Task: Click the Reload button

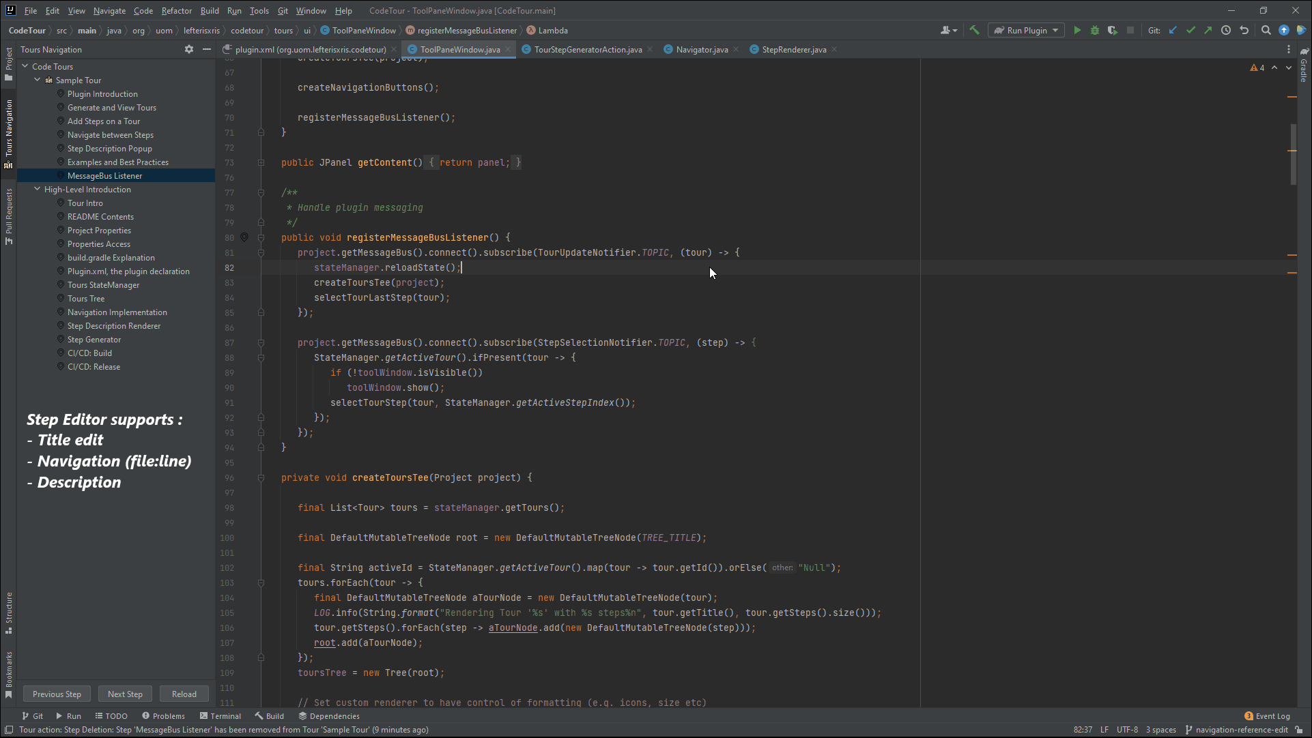Action: coord(184,694)
